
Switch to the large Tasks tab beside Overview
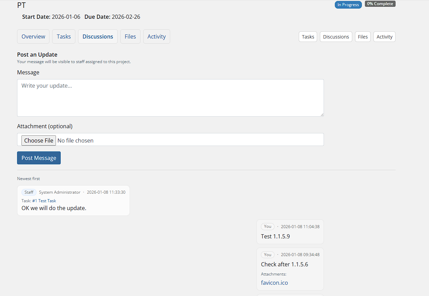click(64, 36)
